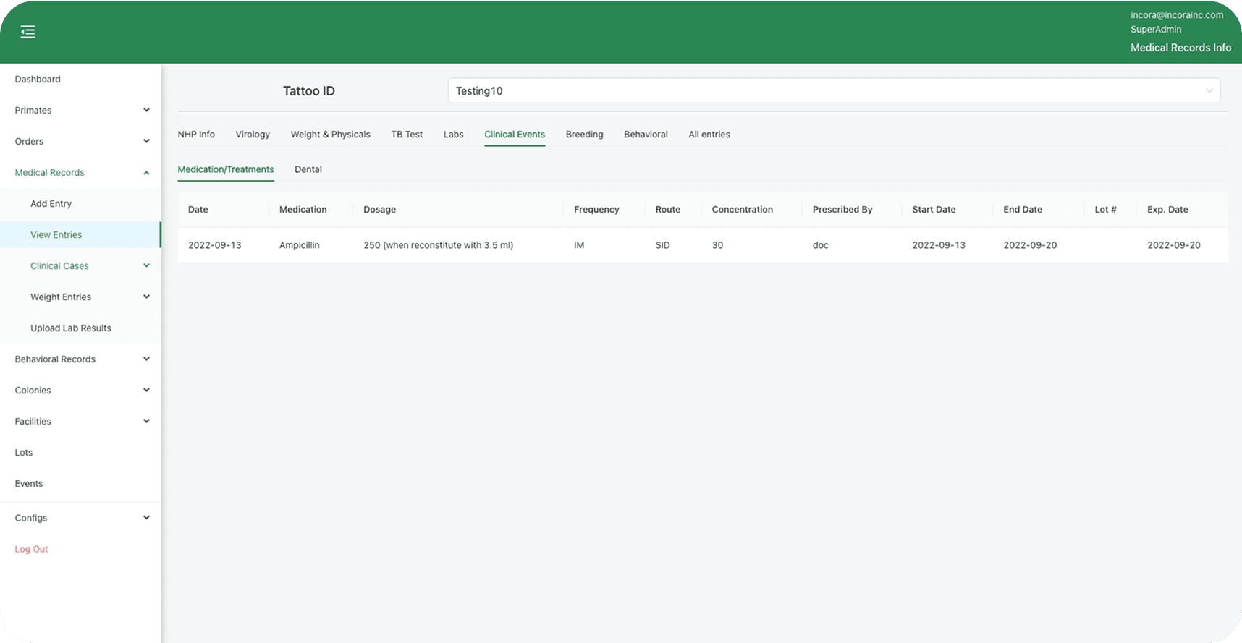Expand the Behavioral Records chevron
This screenshot has width=1242, height=643.
(146, 359)
